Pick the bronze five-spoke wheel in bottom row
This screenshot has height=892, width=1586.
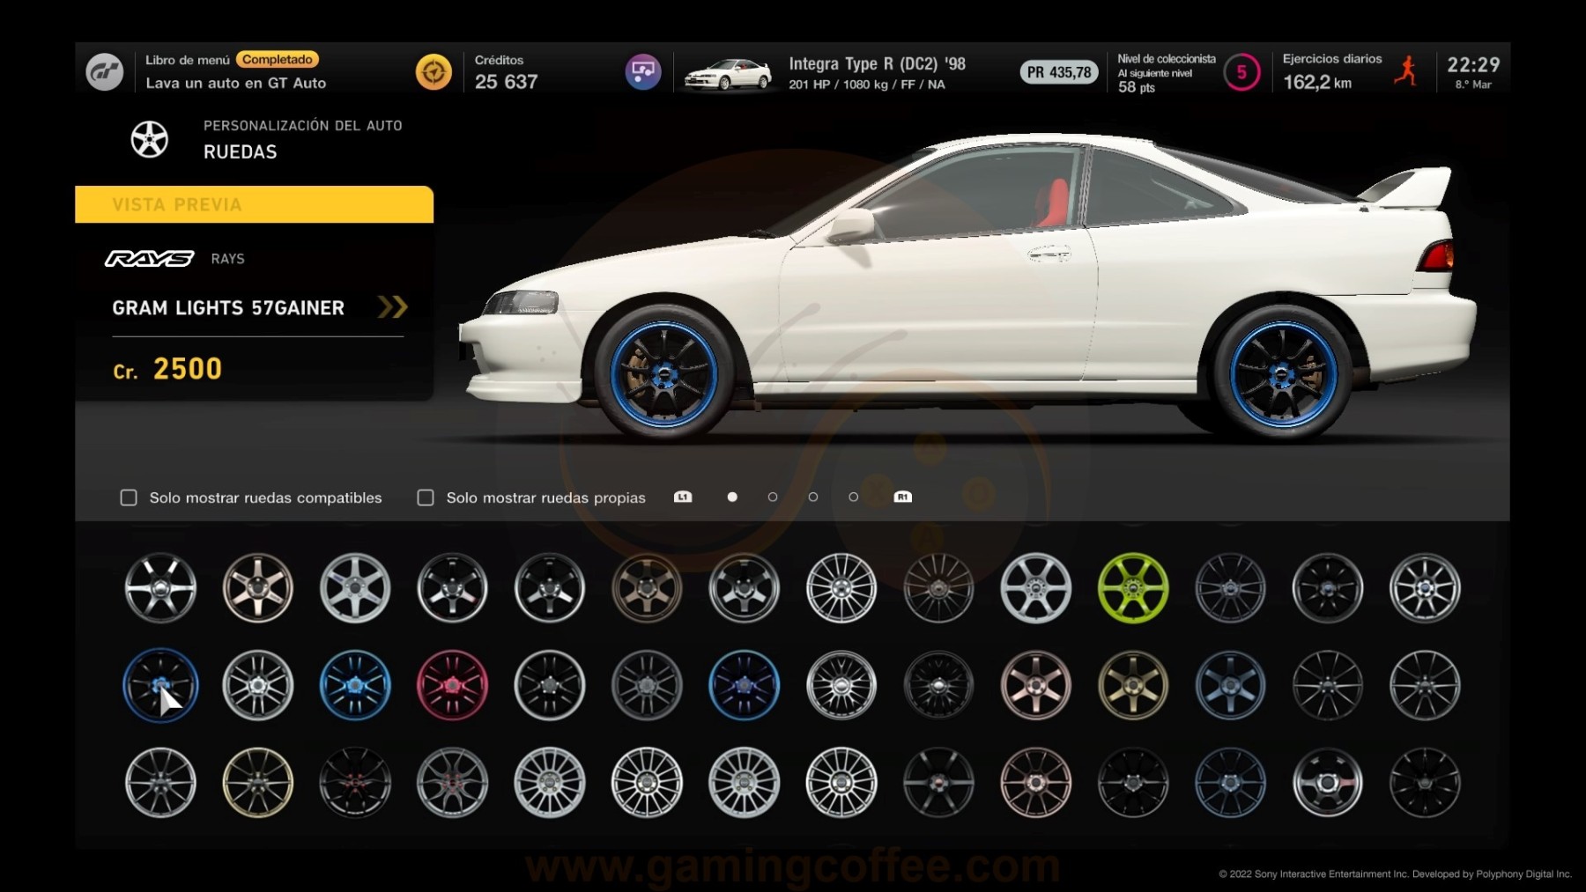[1036, 782]
